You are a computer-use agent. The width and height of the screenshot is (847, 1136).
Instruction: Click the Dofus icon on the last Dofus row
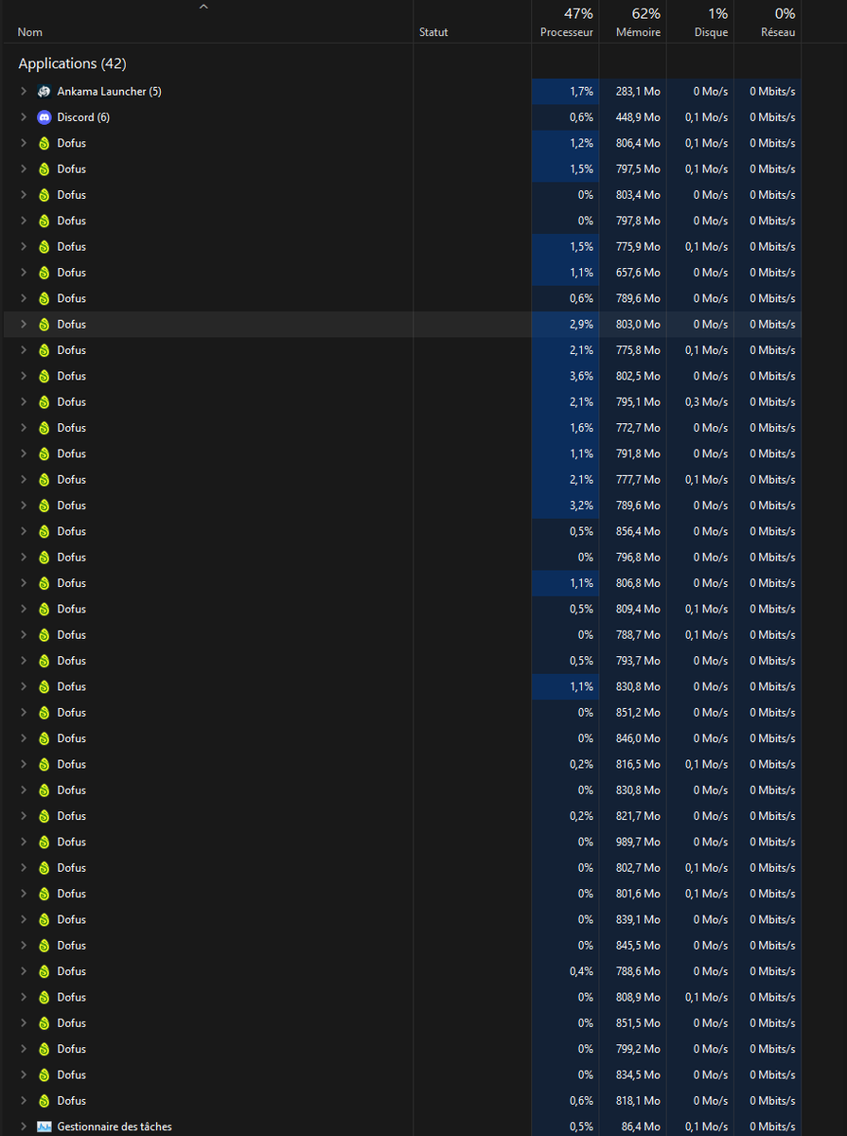(44, 1100)
